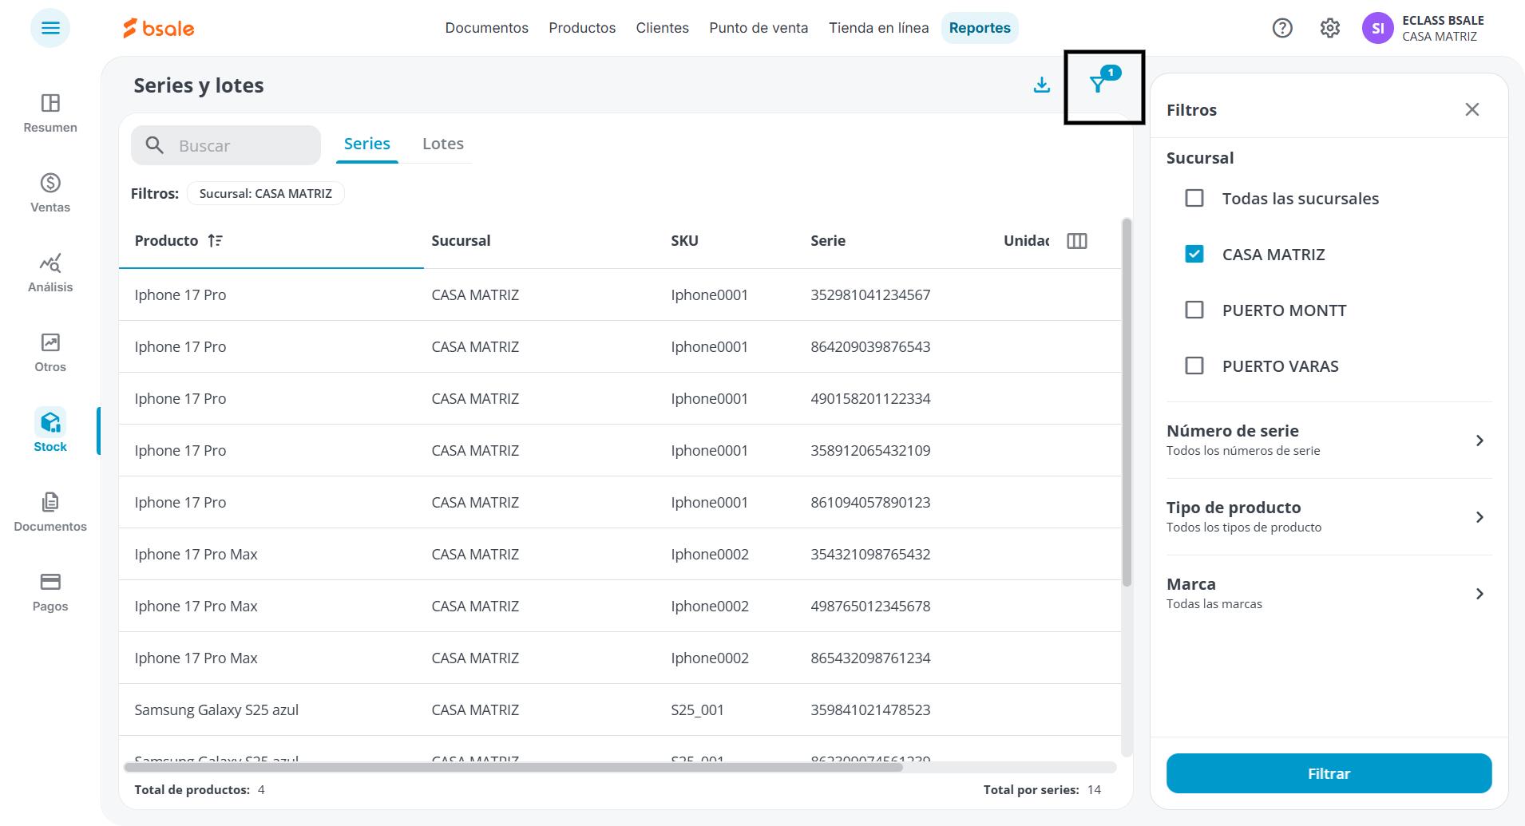
Task: Select serie 865432098761234
Action: [870, 658]
